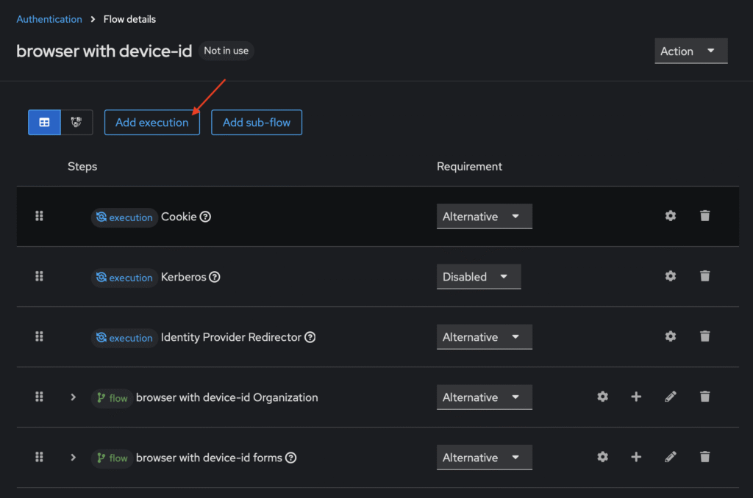753x498 pixels.
Task: Open the Action menu dropdown
Action: pos(690,51)
